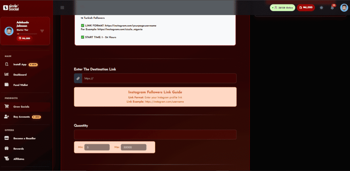Click the Buy Accounts person-plus icon
The width and height of the screenshot is (350, 171).
tap(7, 117)
